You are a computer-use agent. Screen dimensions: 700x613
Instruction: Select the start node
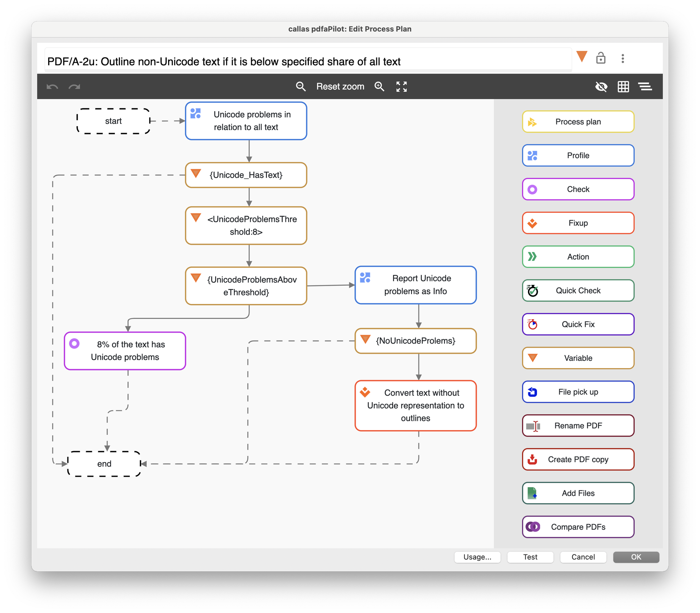point(113,121)
